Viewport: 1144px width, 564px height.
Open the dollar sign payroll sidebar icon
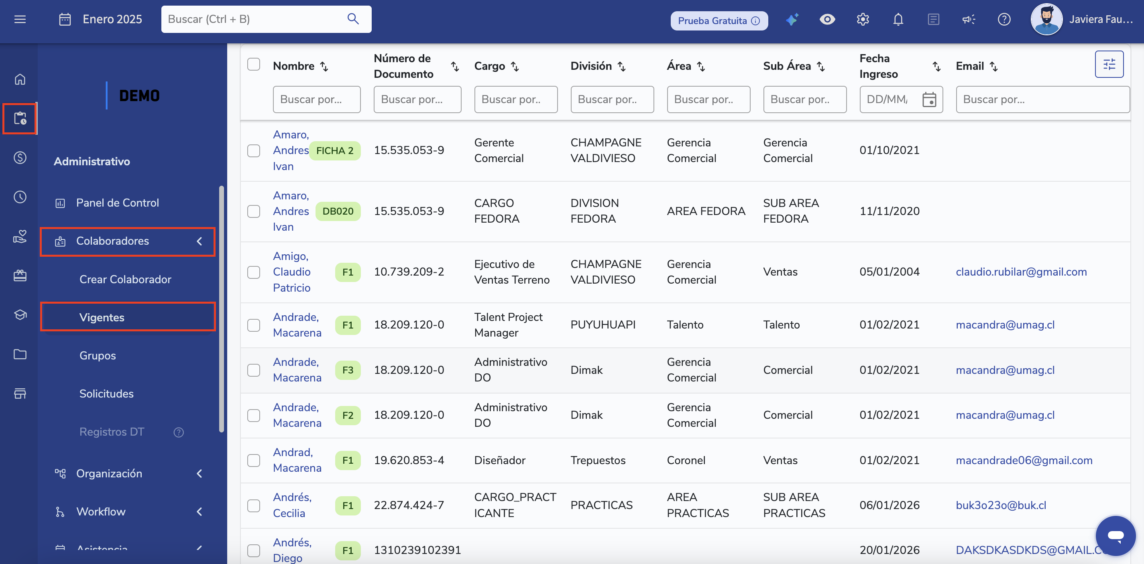tap(20, 158)
